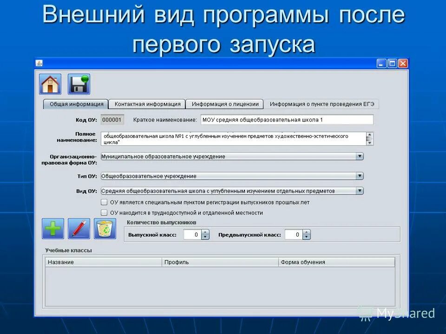Toggle the труднодоступной и отдаленной местности checkbox
The height and width of the screenshot is (334, 446).
tap(104, 212)
